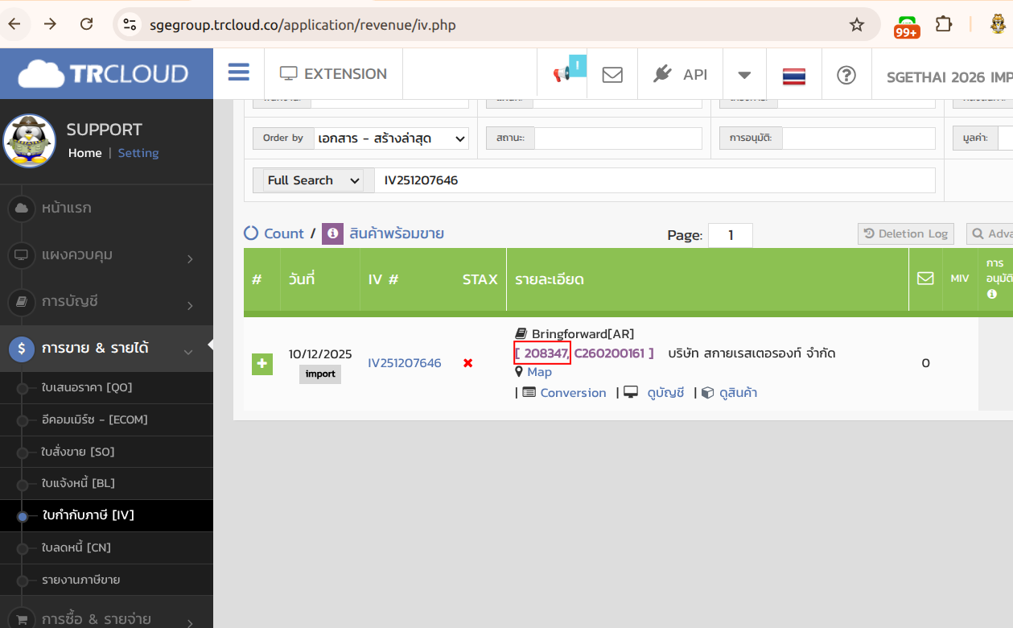Open the Full Search type dropdown
Image resolution: width=1013 pixels, height=628 pixels.
pyautogui.click(x=313, y=180)
